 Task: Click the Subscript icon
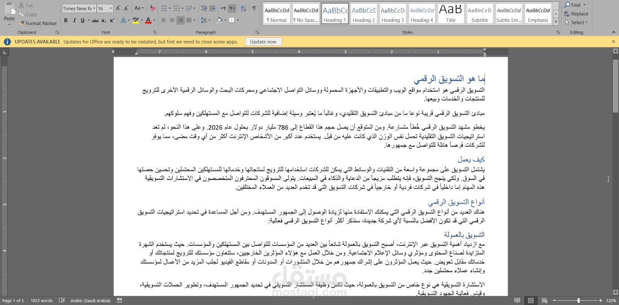[x=104, y=20]
